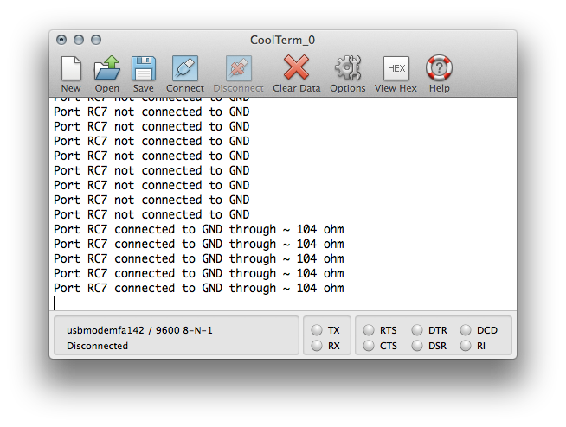Close the CoolTerm window
This screenshot has width=566, height=427.
click(61, 40)
